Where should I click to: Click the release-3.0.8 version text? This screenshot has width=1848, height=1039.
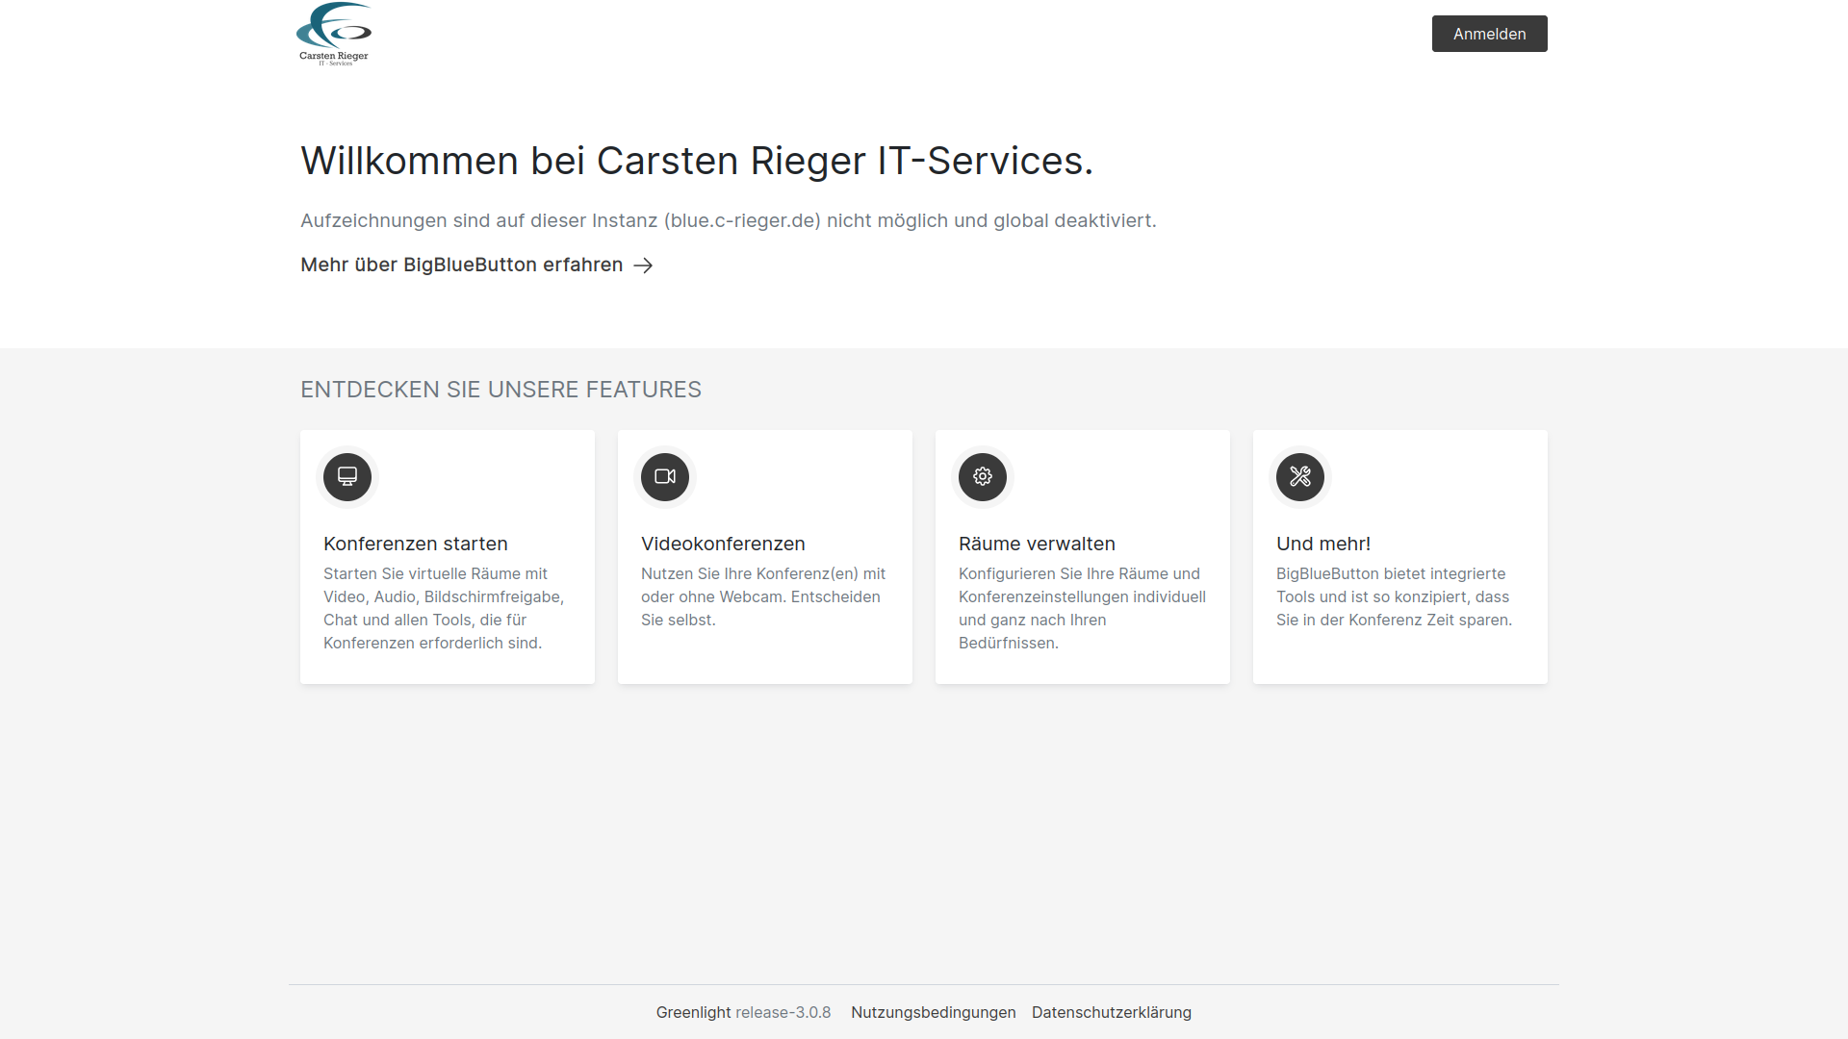pos(783,1012)
